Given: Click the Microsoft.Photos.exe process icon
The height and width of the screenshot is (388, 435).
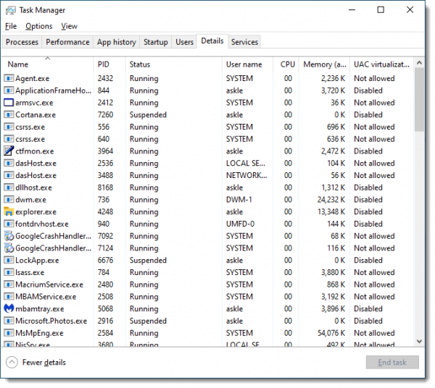Looking at the screenshot, I should 9,321.
